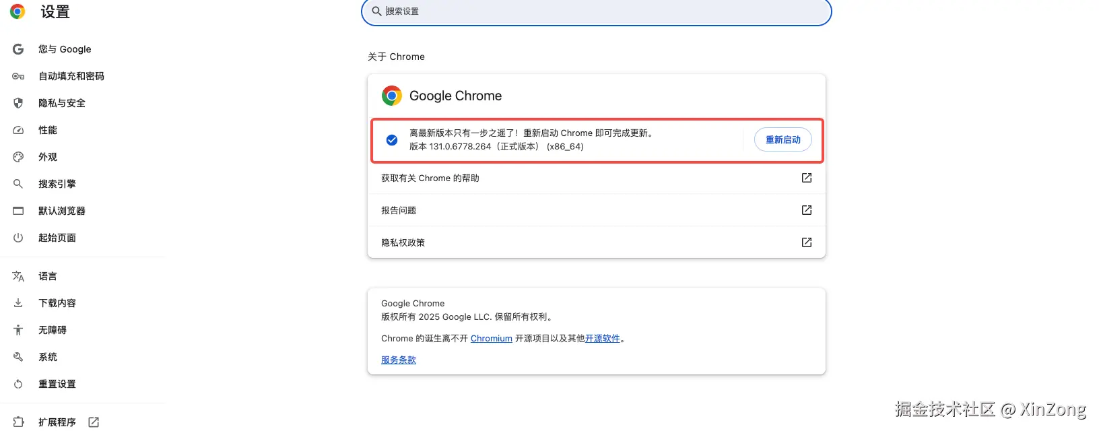Open the 搜索引擎 settings section
Screen dimensions: 1099x433
57,184
